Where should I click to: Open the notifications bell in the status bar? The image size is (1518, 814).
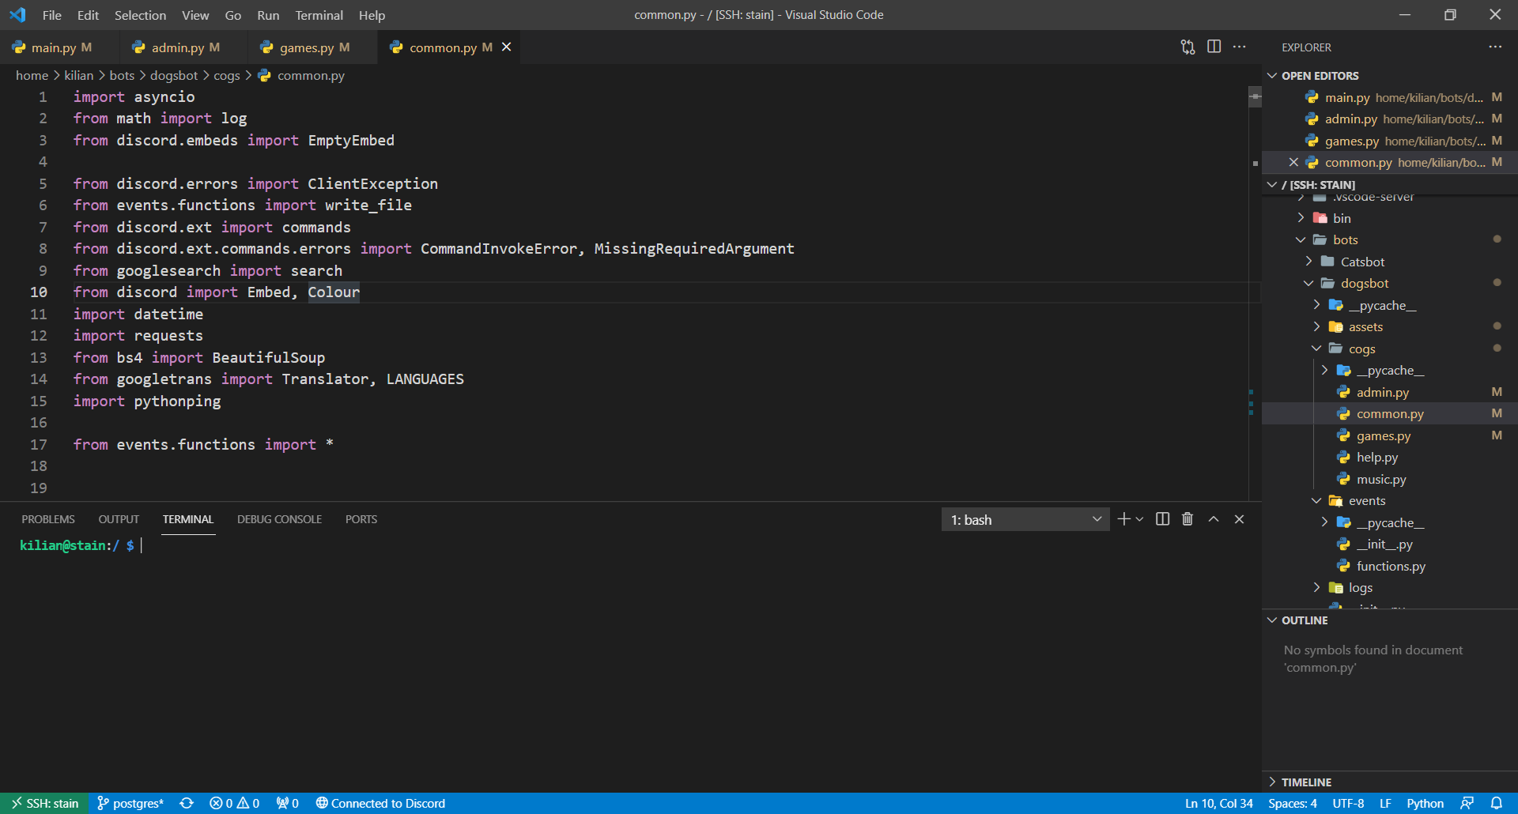(1499, 803)
